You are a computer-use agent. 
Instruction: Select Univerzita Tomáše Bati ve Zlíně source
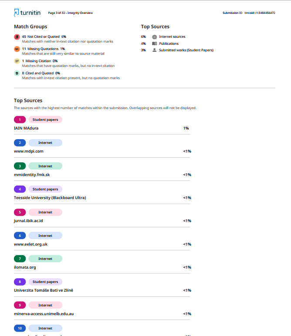[44, 290]
